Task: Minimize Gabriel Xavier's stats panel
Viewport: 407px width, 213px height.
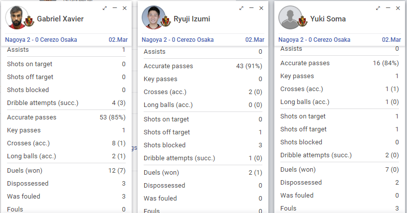Action: click(115, 8)
